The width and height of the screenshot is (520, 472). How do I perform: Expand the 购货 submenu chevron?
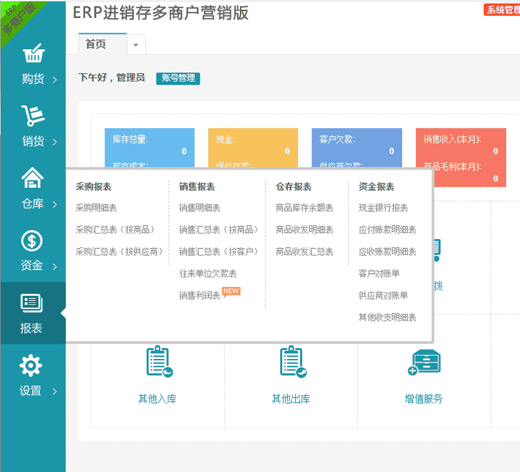[x=54, y=80]
